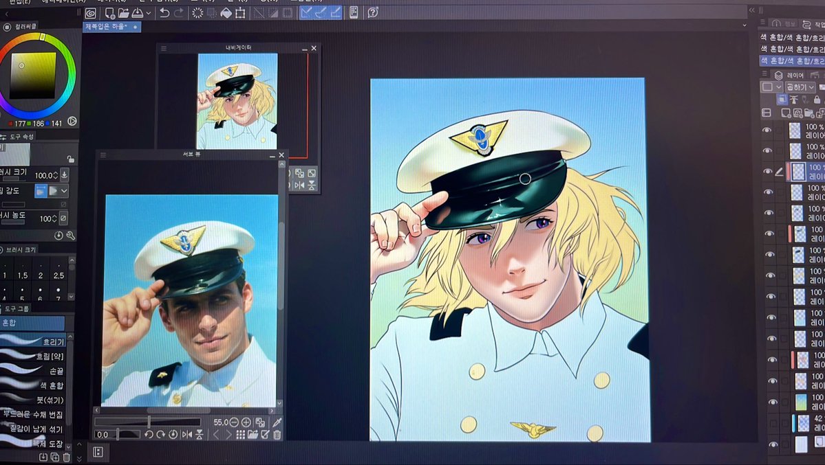Open Clip Studio Paint support question icon

(372, 12)
